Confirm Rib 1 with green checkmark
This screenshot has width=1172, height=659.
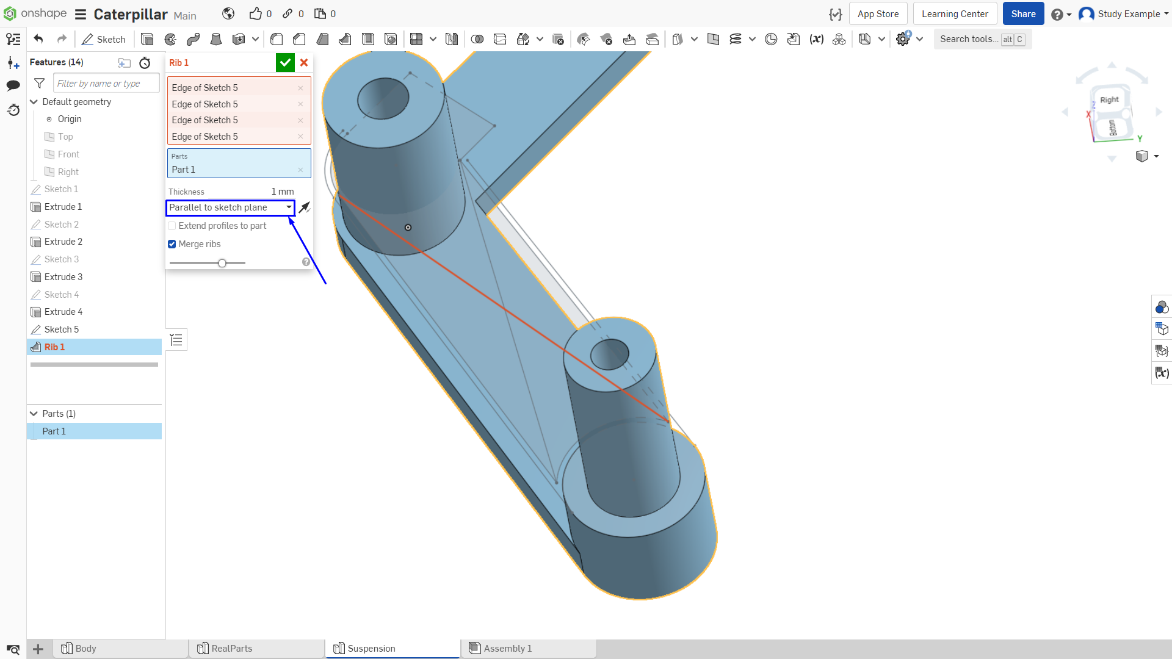(x=285, y=63)
